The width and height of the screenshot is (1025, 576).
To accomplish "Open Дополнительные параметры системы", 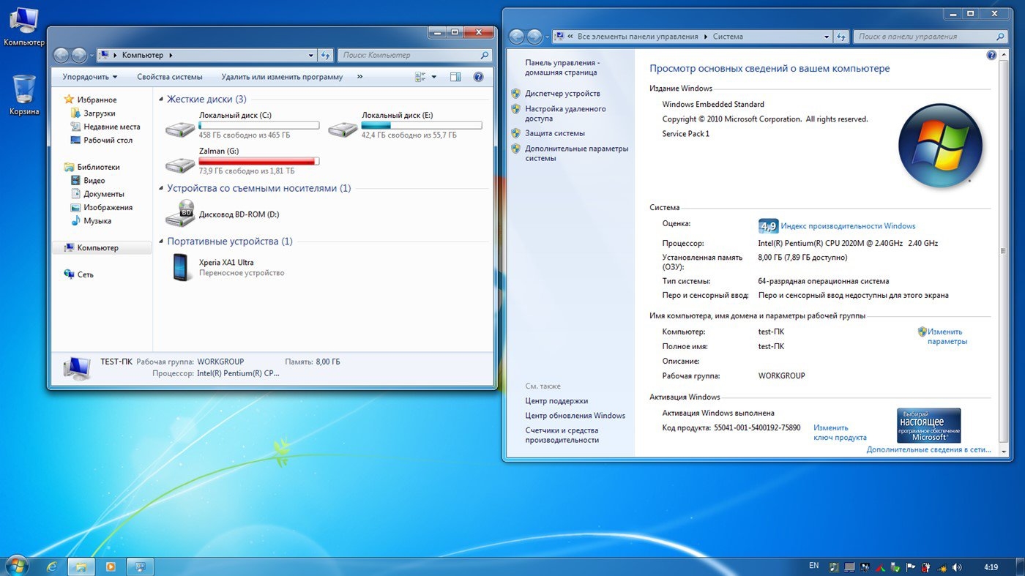I will coord(576,153).
